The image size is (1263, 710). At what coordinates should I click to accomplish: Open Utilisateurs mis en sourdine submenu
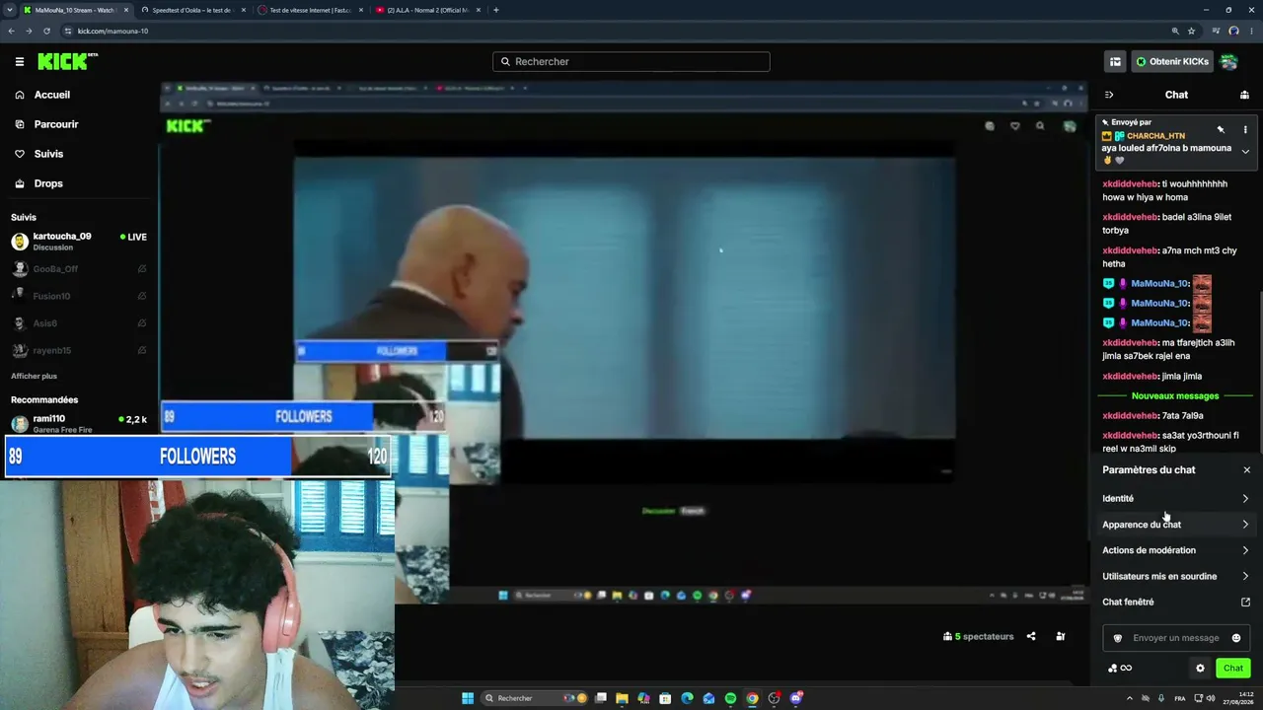[x=1176, y=576]
